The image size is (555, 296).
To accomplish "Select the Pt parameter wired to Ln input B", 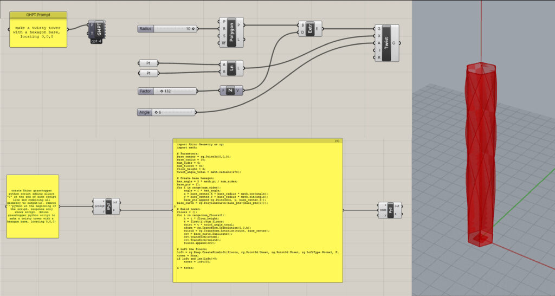I will tap(149, 73).
